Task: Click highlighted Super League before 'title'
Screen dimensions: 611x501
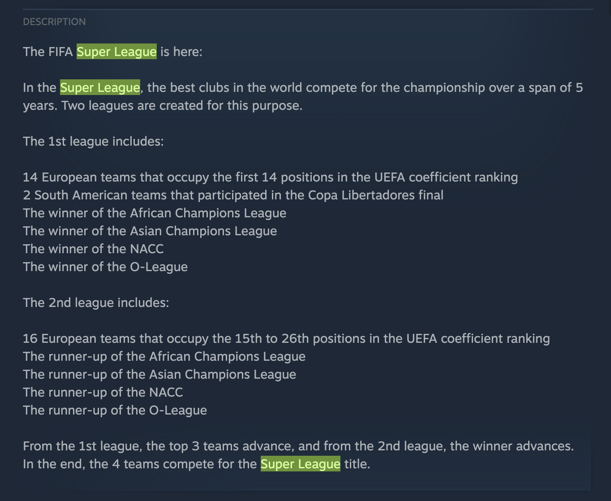Action: (x=300, y=464)
